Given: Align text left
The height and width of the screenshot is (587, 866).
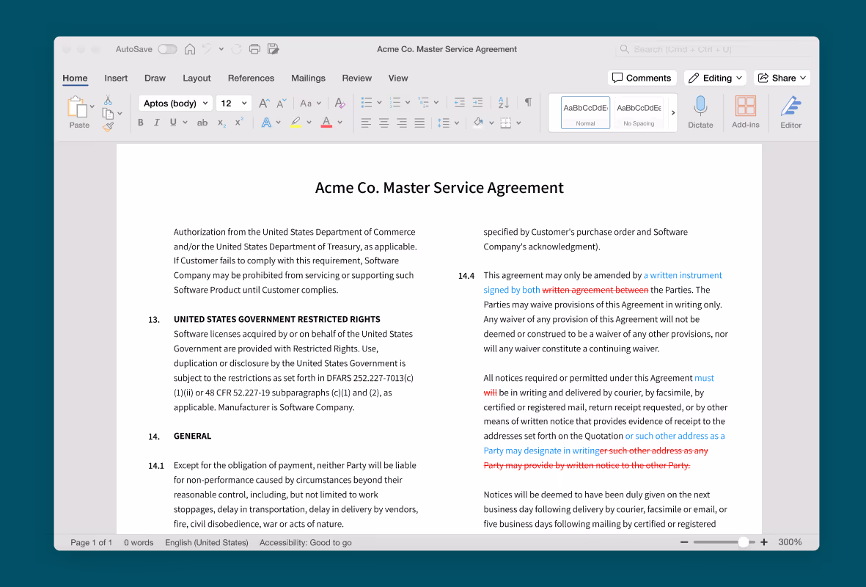Looking at the screenshot, I should [x=366, y=123].
